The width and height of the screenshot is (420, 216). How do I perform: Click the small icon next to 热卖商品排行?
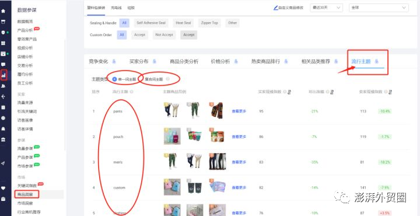[286, 62]
